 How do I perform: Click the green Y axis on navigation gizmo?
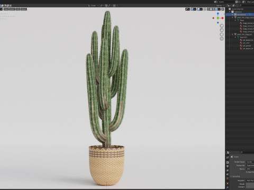tap(218, 18)
